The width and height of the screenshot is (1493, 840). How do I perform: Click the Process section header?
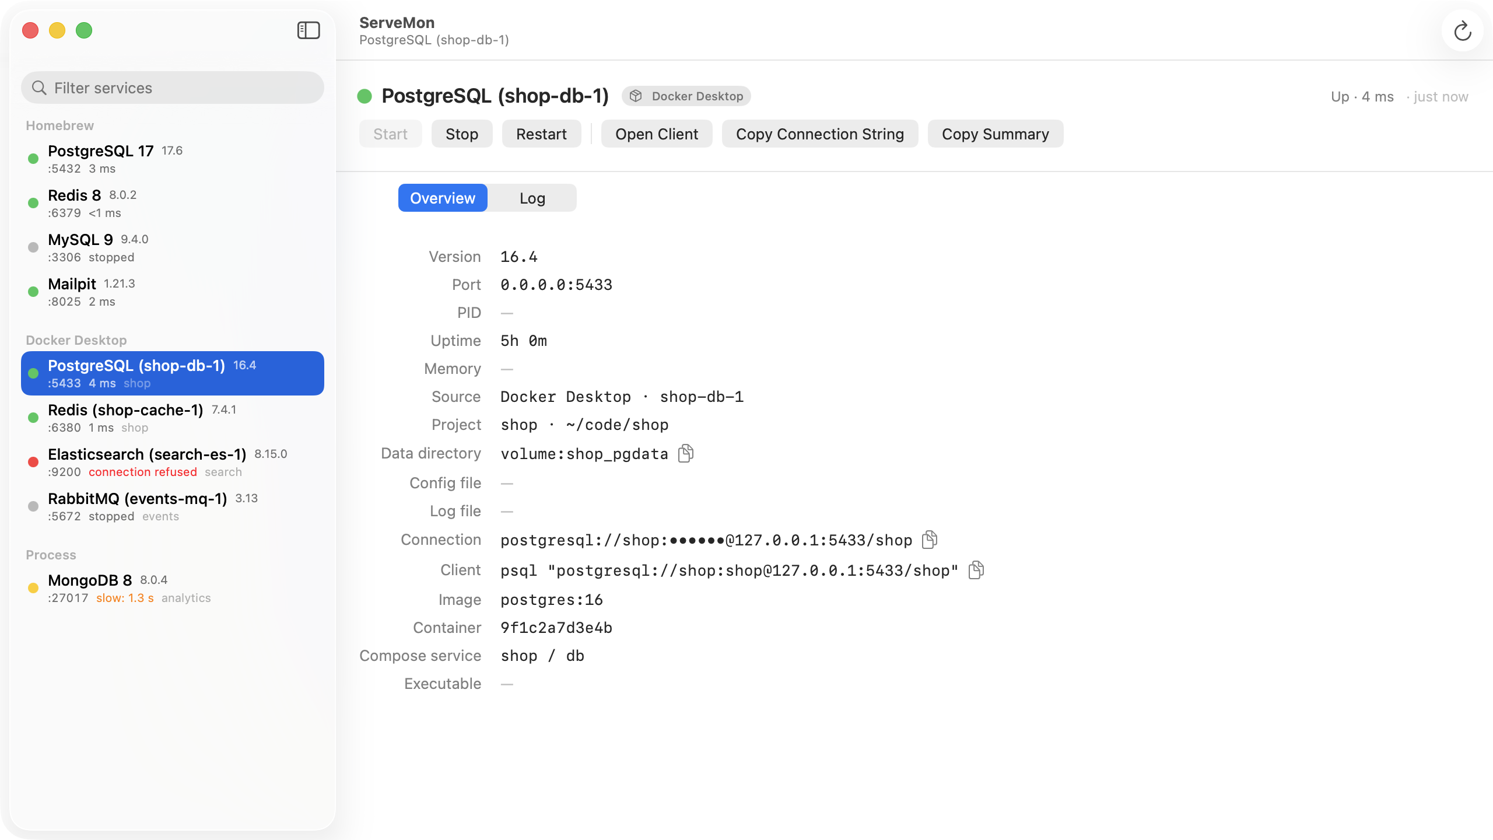coord(51,555)
